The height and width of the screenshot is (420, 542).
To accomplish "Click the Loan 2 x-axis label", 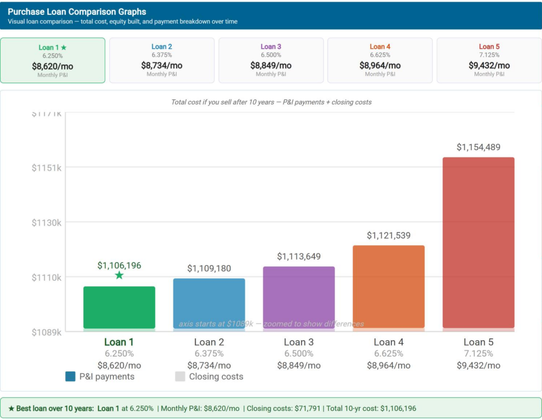I will pos(209,342).
